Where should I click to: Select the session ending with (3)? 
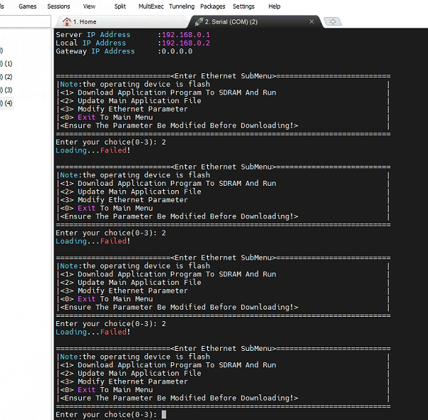(x=7, y=90)
